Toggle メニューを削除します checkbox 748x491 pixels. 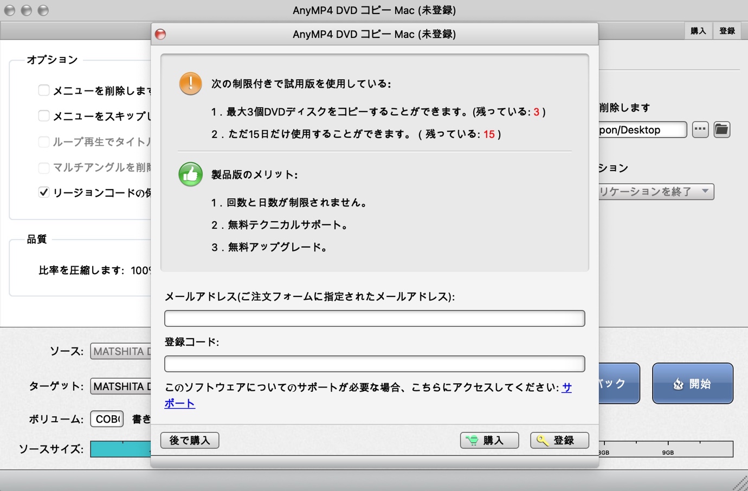click(x=44, y=90)
